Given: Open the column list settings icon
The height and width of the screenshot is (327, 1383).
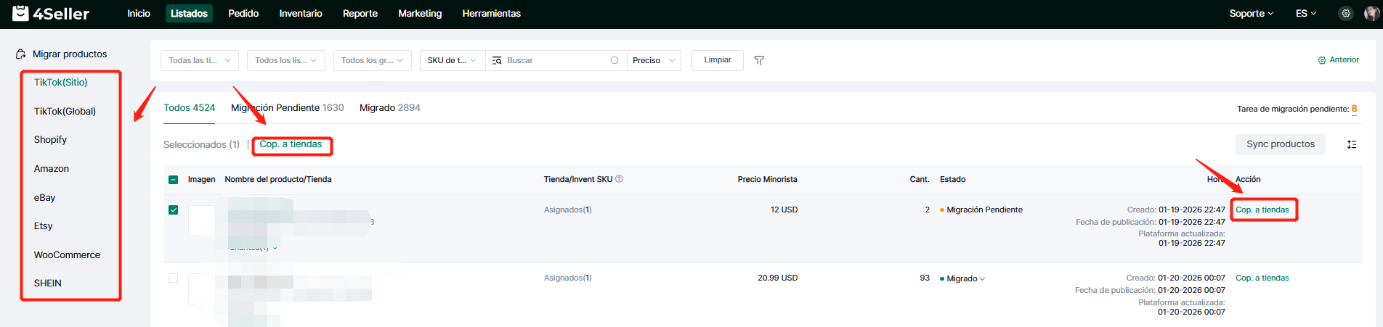Looking at the screenshot, I should tap(1351, 144).
